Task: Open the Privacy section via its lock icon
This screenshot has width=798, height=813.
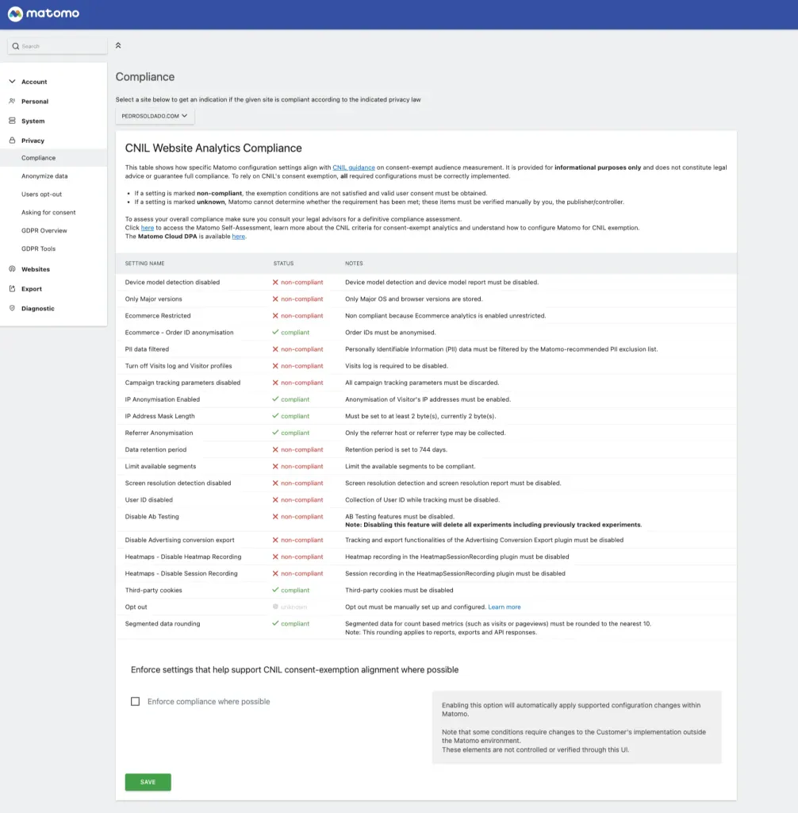Action: pyautogui.click(x=13, y=139)
